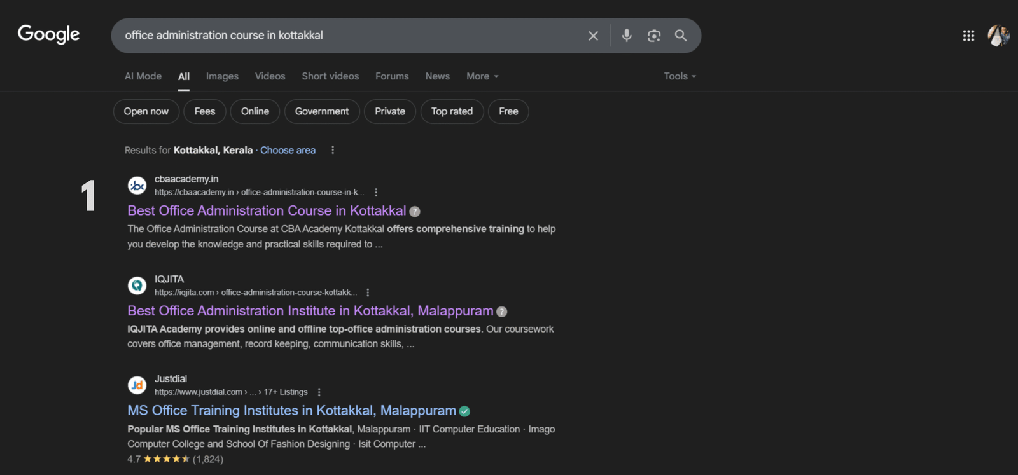This screenshot has width=1018, height=475.
Task: Click the cbaacademy.in site favicon
Action: click(x=137, y=186)
